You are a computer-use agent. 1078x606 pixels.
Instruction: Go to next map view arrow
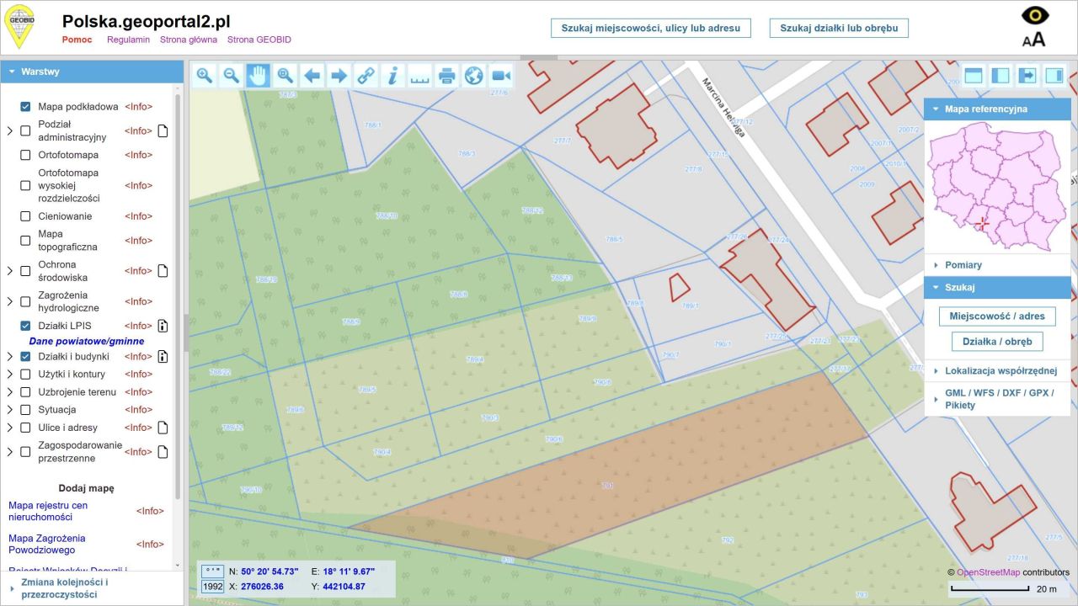point(339,76)
